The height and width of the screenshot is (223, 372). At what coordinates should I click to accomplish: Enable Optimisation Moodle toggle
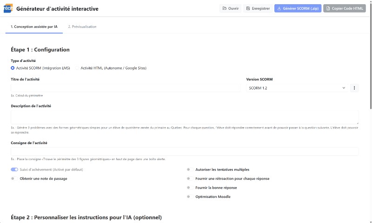(x=190, y=196)
